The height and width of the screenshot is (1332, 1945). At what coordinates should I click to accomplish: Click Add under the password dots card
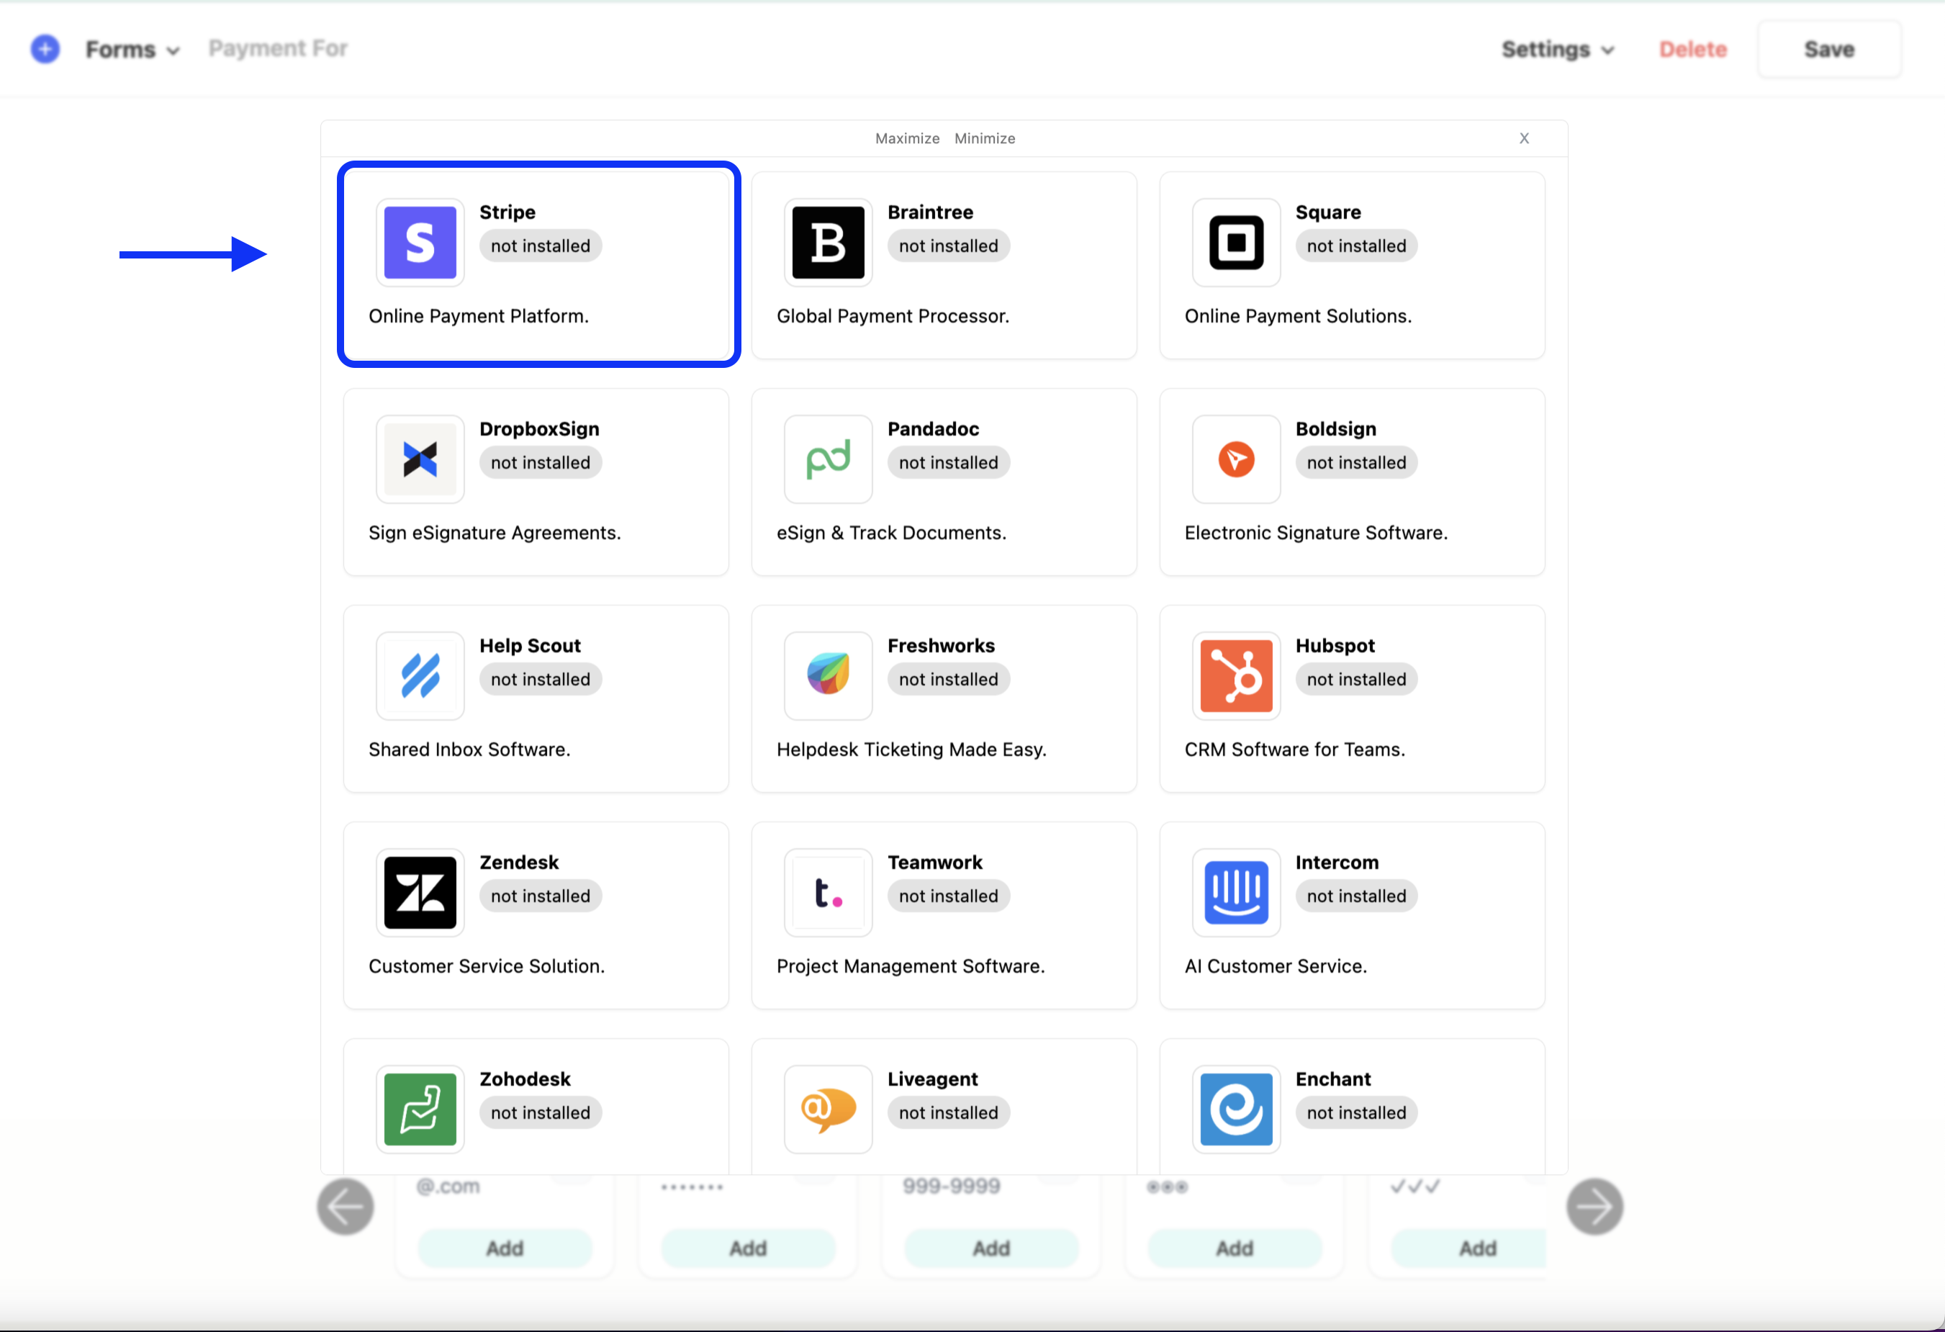pyautogui.click(x=748, y=1248)
